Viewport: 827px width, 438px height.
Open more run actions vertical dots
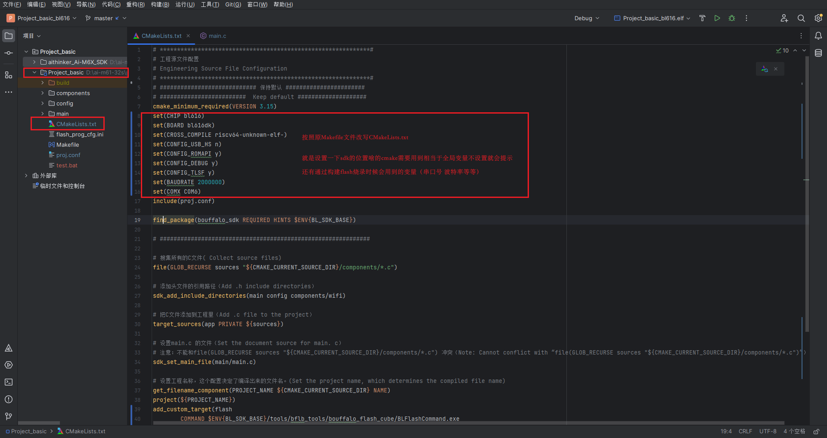coord(746,18)
